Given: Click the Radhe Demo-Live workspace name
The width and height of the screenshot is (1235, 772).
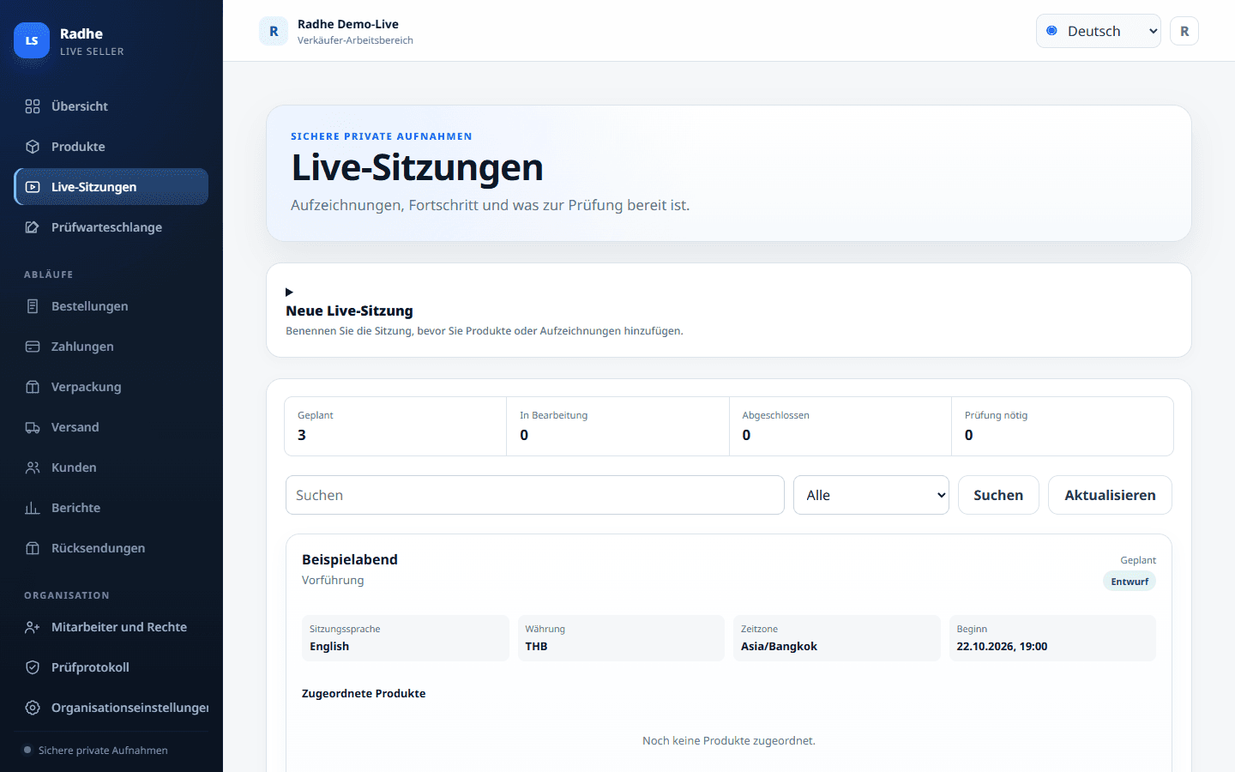Looking at the screenshot, I should point(348,24).
